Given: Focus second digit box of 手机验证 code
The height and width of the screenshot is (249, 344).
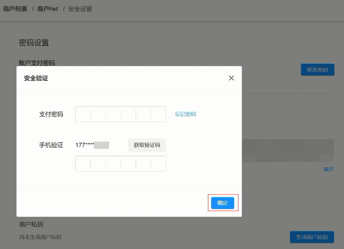Looking at the screenshot, I should 98,164.
